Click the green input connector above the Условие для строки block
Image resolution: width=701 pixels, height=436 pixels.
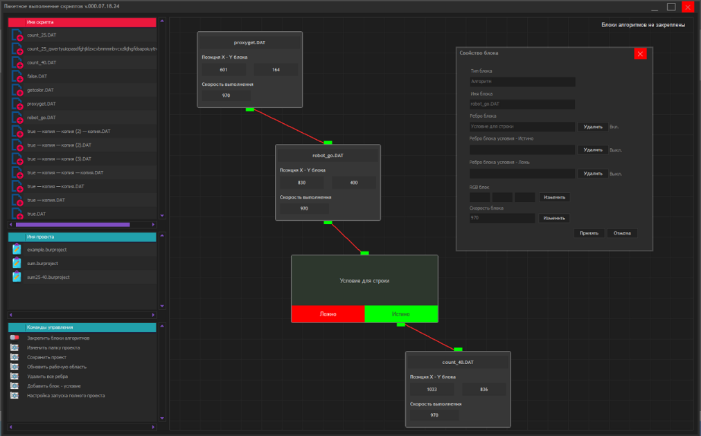click(x=364, y=253)
